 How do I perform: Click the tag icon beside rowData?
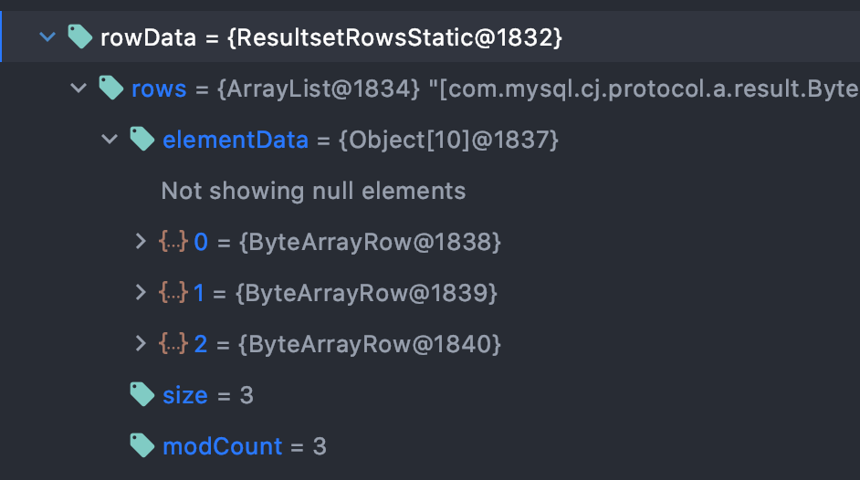(x=79, y=37)
